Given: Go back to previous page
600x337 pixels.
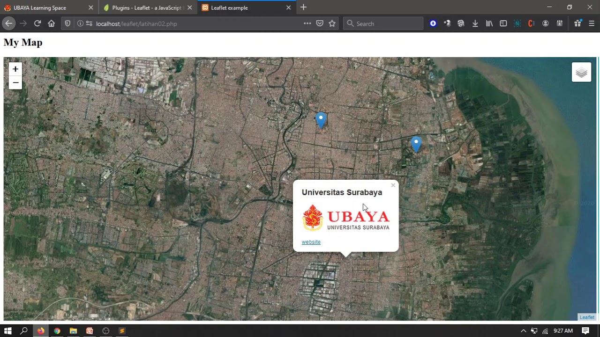Looking at the screenshot, I should coord(9,23).
